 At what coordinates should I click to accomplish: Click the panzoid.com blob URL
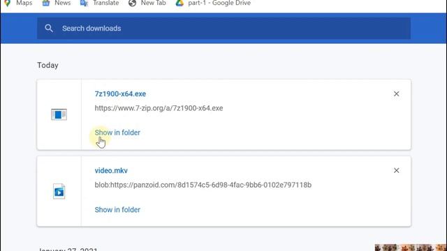[x=203, y=185]
